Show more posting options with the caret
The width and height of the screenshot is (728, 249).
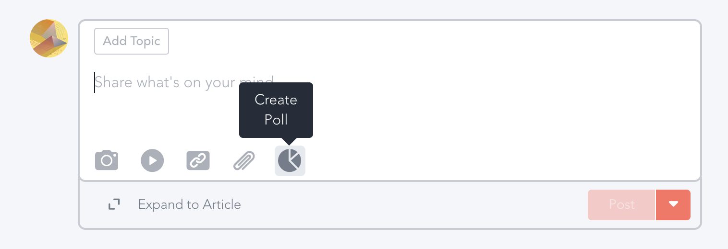click(673, 204)
